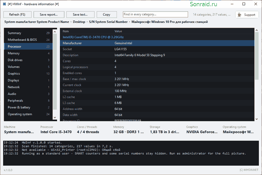The height and width of the screenshot is (175, 262).
Task: Click the Save report... button
Action: pyautogui.click(x=49, y=15)
